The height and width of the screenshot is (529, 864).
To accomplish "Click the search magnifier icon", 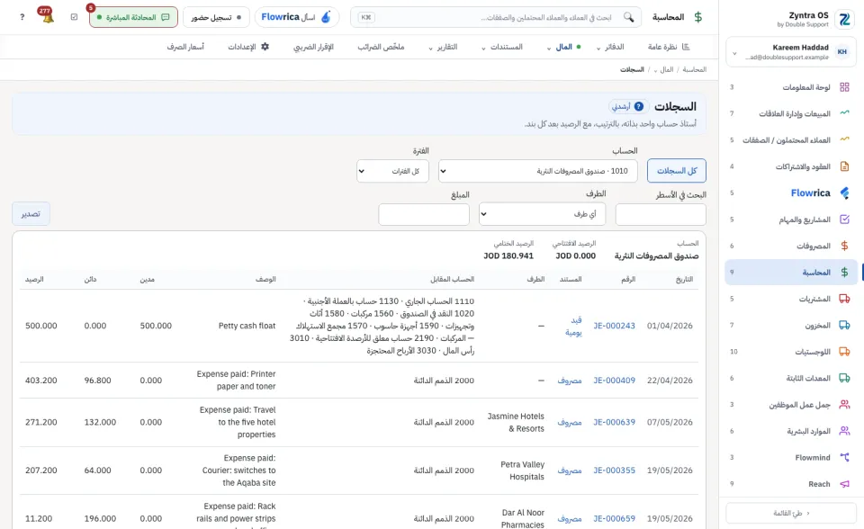I will 628,17.
